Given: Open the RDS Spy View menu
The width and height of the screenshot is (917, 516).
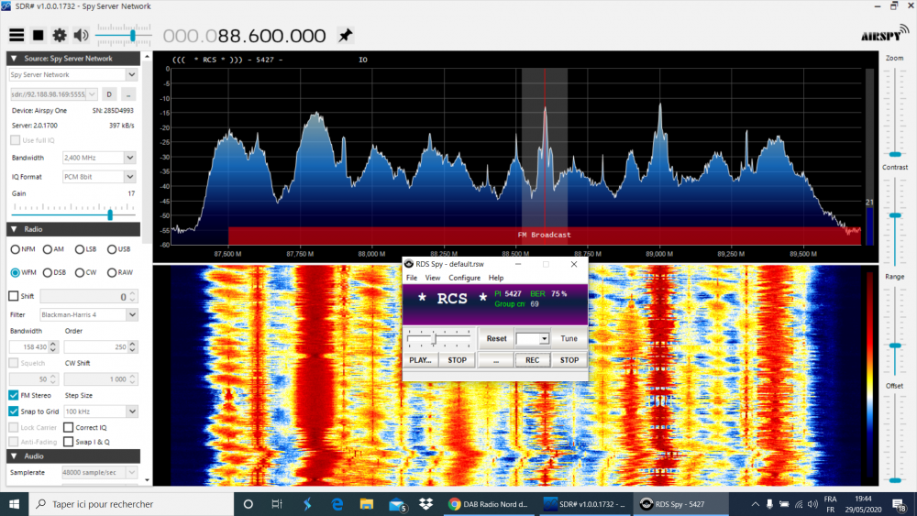Looking at the screenshot, I should point(433,278).
